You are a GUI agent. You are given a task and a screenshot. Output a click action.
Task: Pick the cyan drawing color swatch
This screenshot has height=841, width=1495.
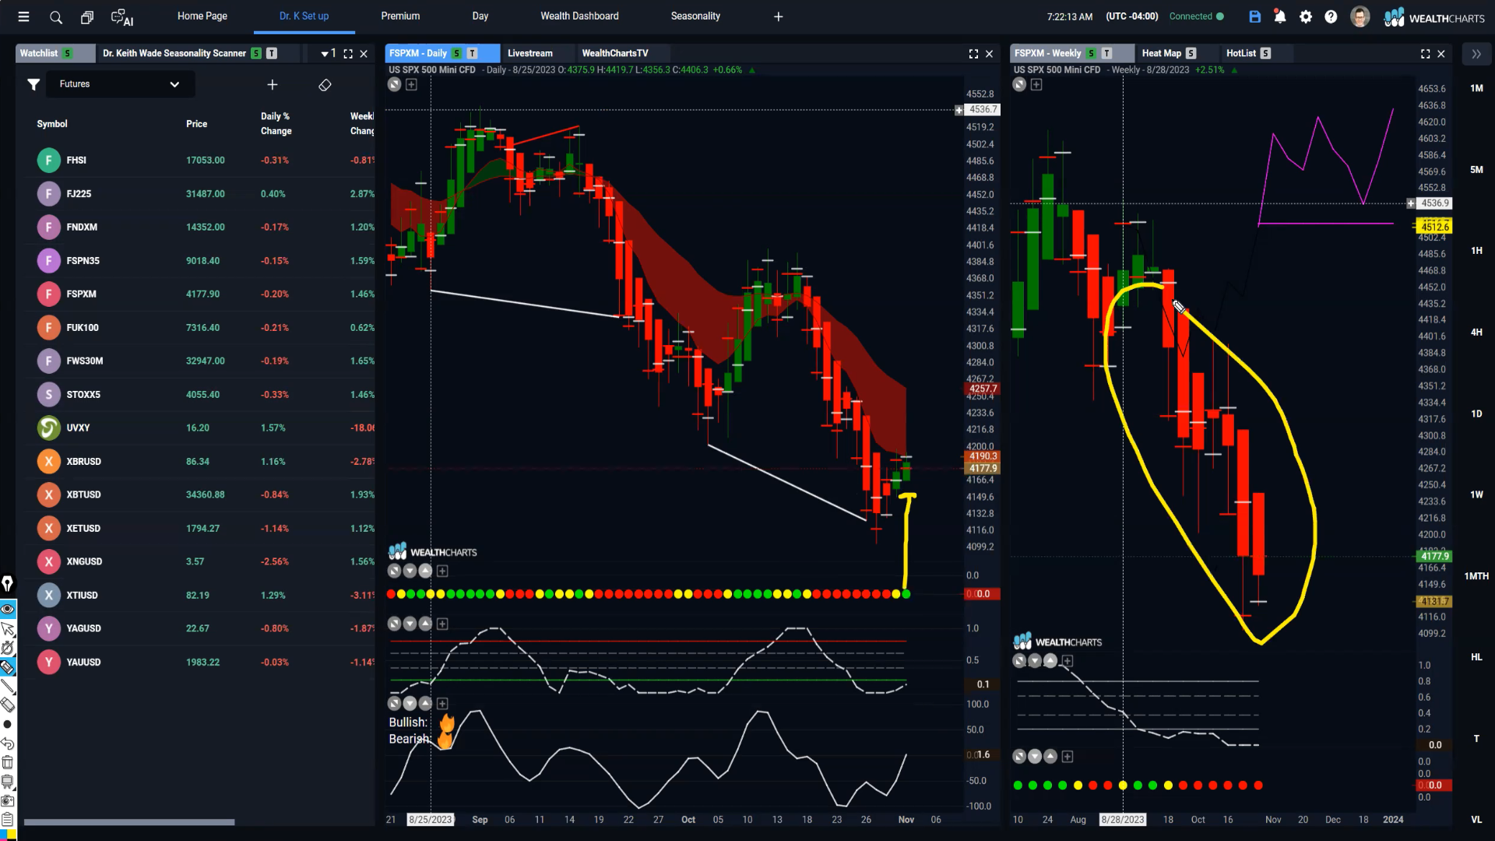pyautogui.click(x=4, y=835)
